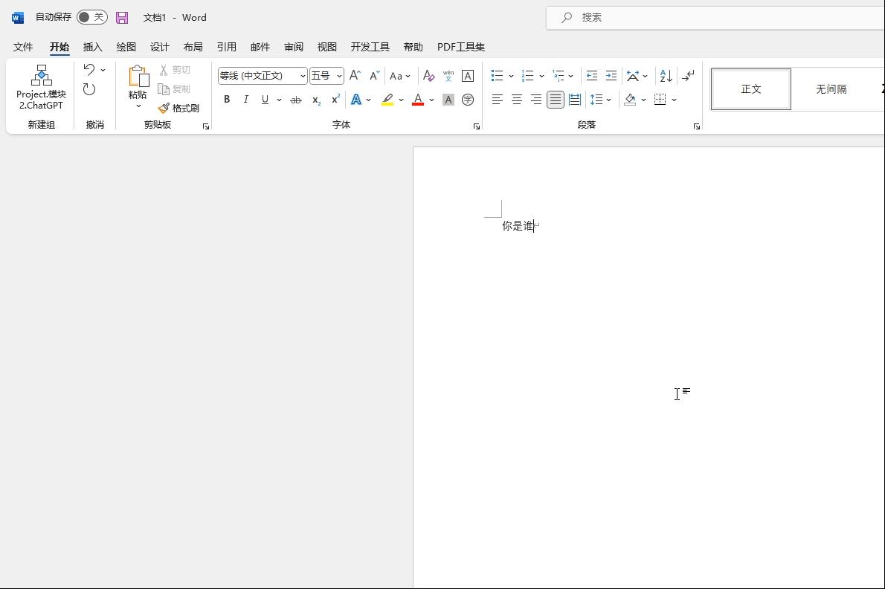Screen dimensions: 885x589
Task: Click the Save icon in title bar
Action: coord(122,17)
